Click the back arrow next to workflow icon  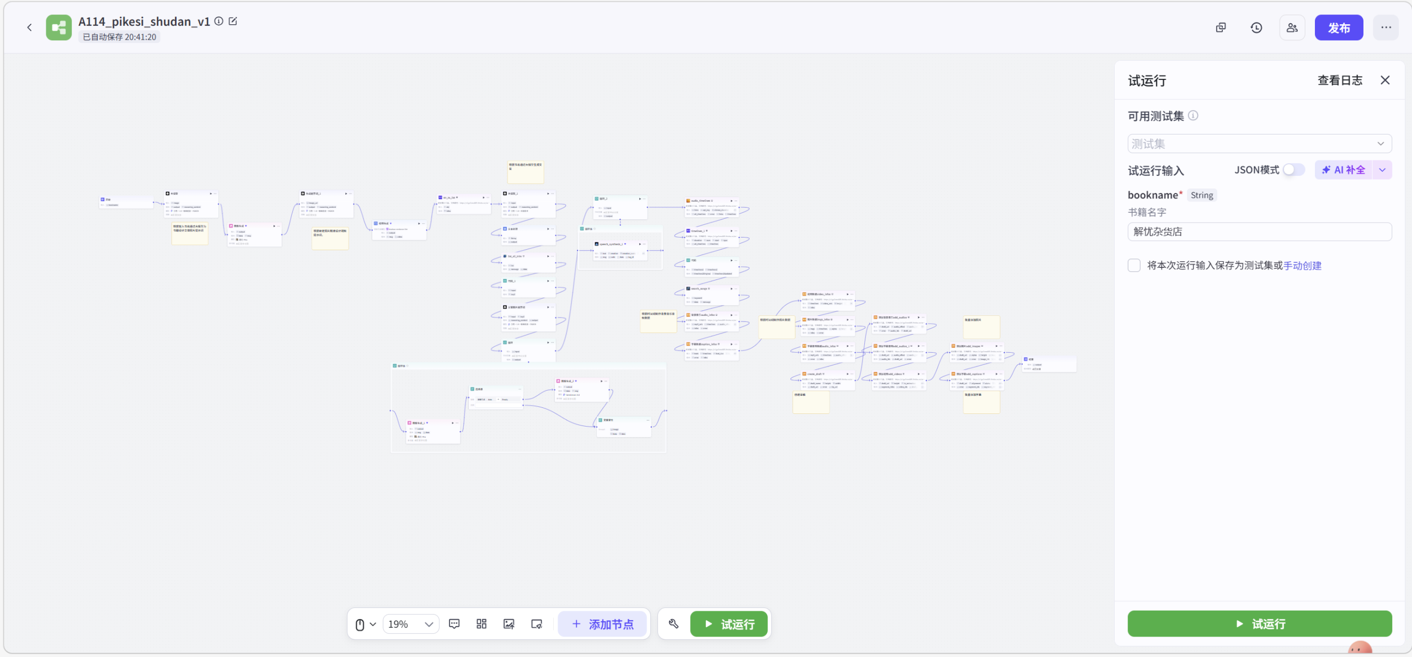pos(29,28)
